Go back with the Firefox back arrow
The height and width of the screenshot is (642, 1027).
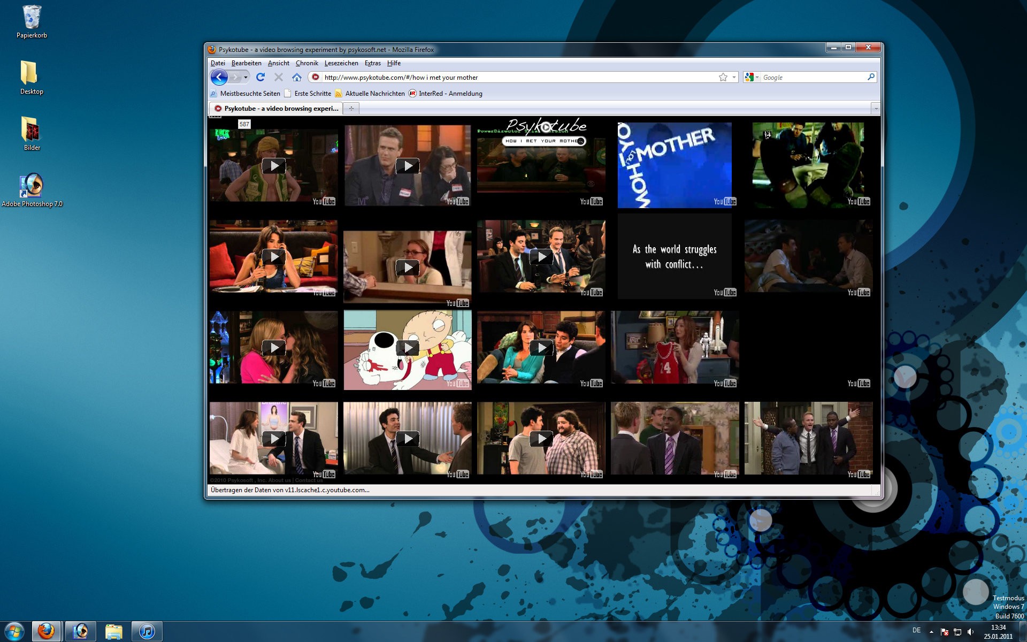point(219,77)
